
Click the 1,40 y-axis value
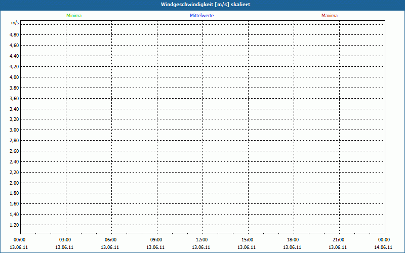[14, 214]
